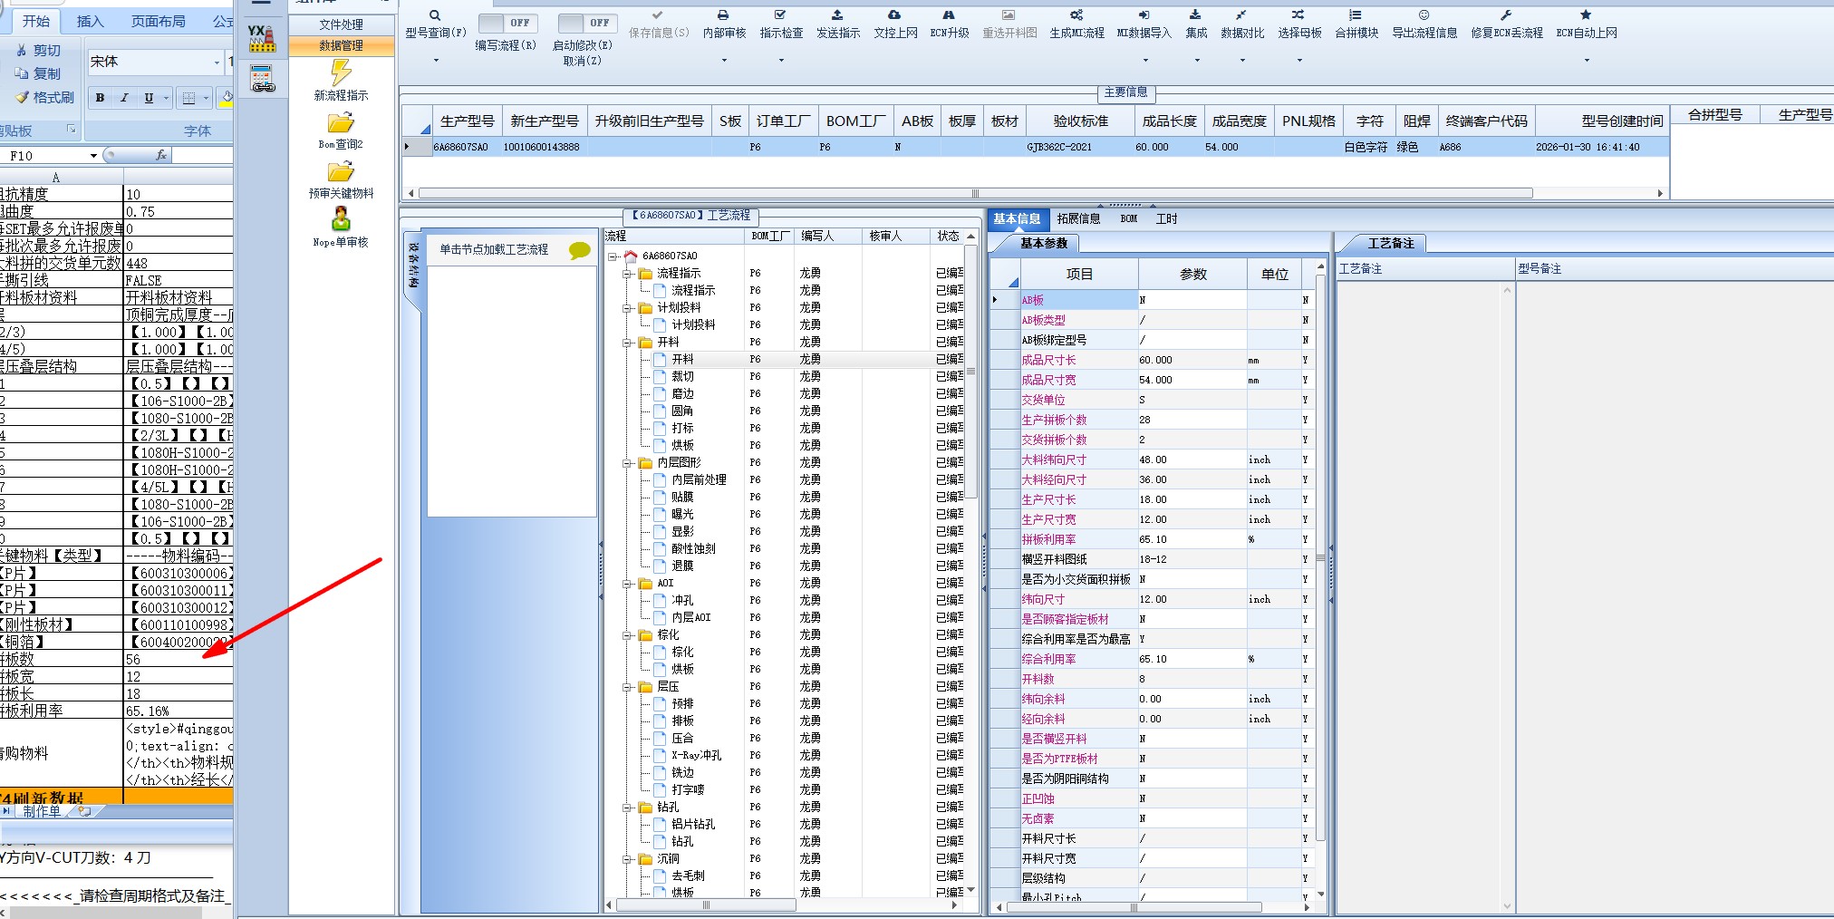Click the 发送指示 upload icon
1834x919 pixels.
837,15
